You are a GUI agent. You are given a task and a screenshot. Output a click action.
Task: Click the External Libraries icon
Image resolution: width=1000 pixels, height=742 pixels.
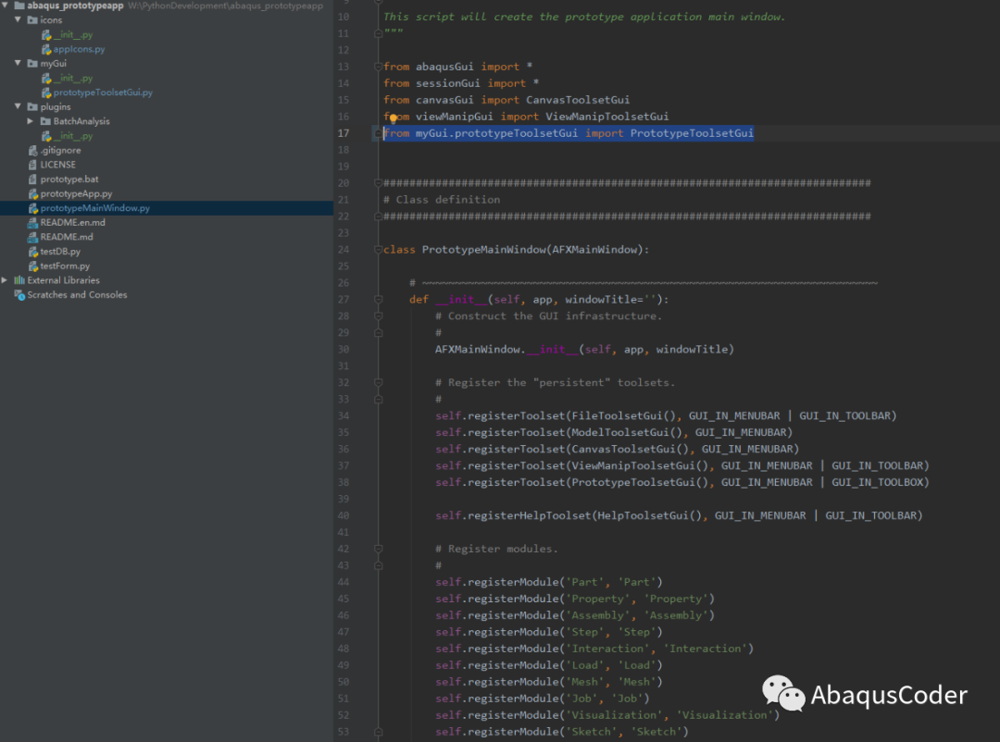click(19, 279)
